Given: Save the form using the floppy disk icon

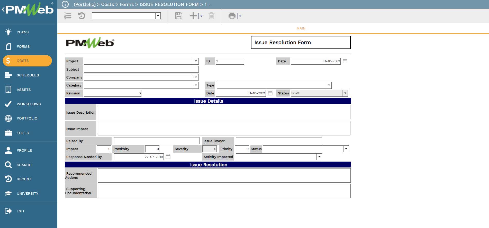Looking at the screenshot, I should [x=179, y=16].
